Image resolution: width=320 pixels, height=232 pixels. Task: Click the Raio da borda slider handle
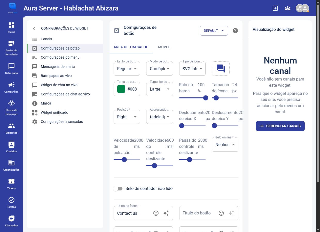[x=206, y=98]
